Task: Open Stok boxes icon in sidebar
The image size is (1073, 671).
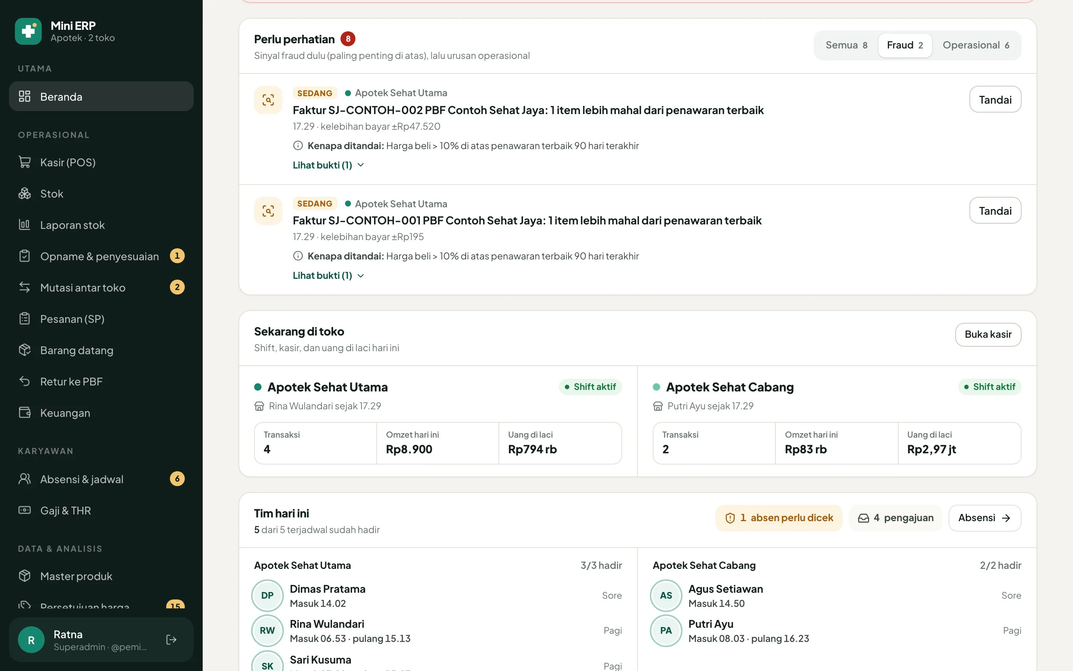Action: pyautogui.click(x=24, y=193)
